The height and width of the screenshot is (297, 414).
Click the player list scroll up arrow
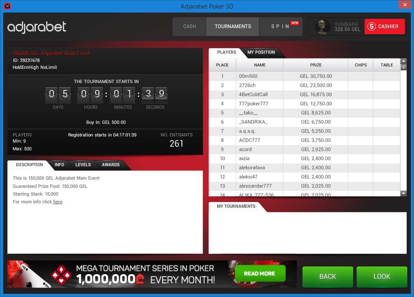coord(403,61)
